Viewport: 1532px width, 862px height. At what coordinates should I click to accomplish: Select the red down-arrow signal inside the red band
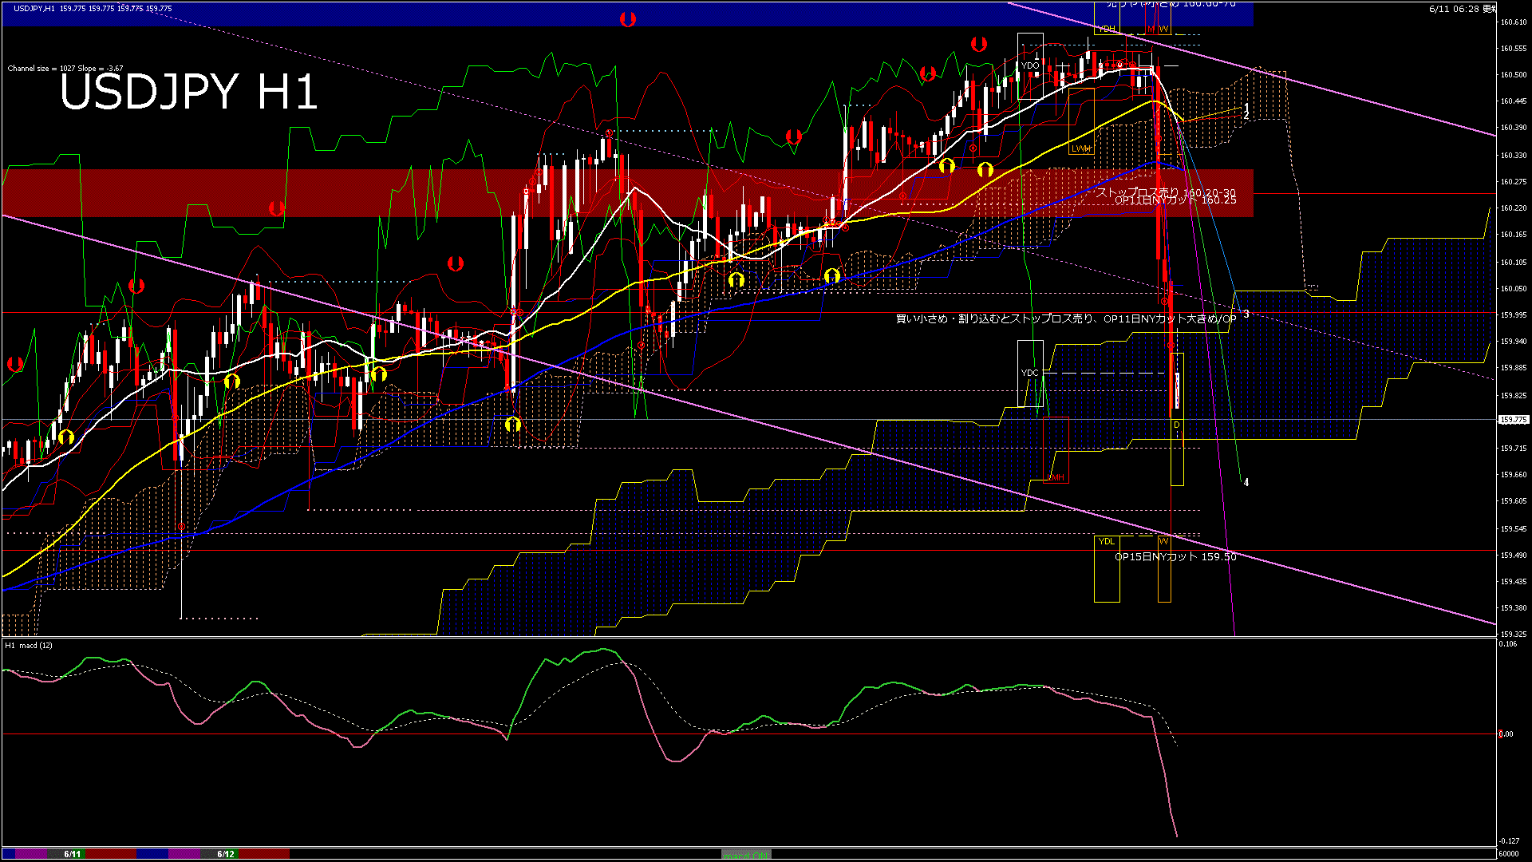[x=277, y=208]
